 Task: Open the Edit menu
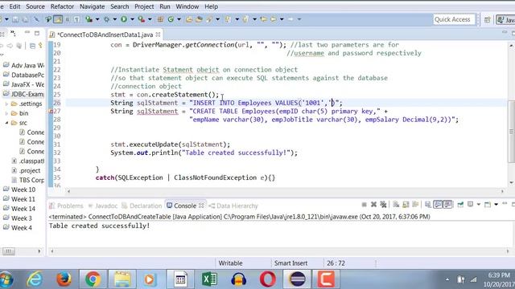14,6
